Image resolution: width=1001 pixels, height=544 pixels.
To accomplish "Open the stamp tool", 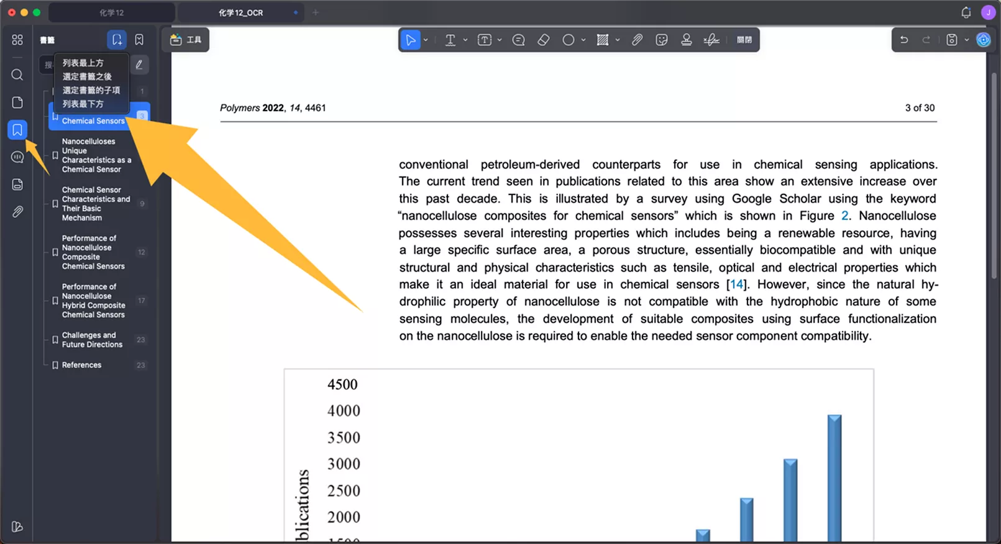I will [687, 40].
